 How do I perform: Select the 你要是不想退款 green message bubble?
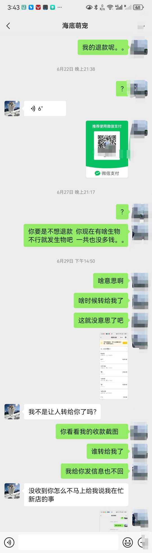[x=76, y=235]
